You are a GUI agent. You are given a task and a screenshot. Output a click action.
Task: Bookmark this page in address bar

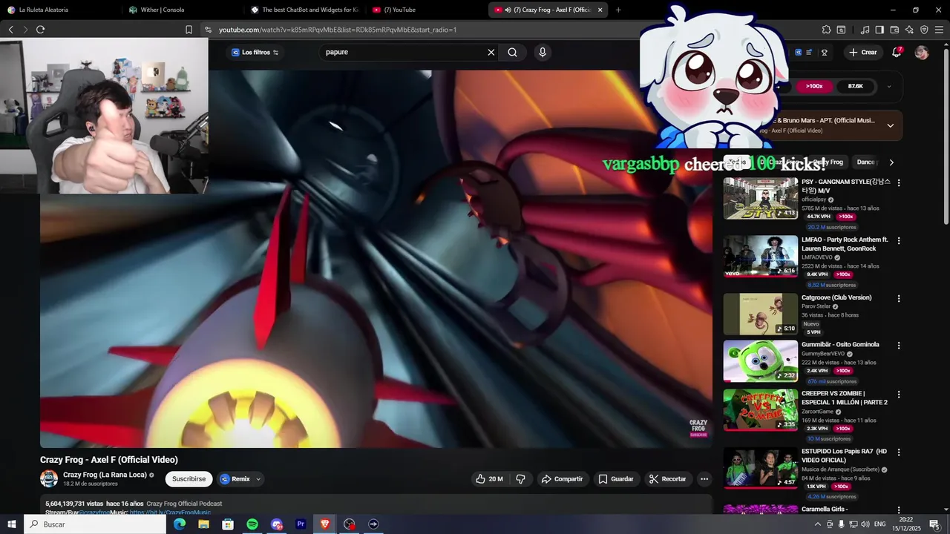pos(189,30)
